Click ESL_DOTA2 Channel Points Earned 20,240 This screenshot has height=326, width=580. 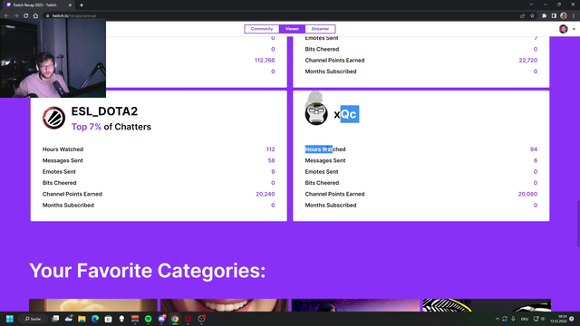266,194
